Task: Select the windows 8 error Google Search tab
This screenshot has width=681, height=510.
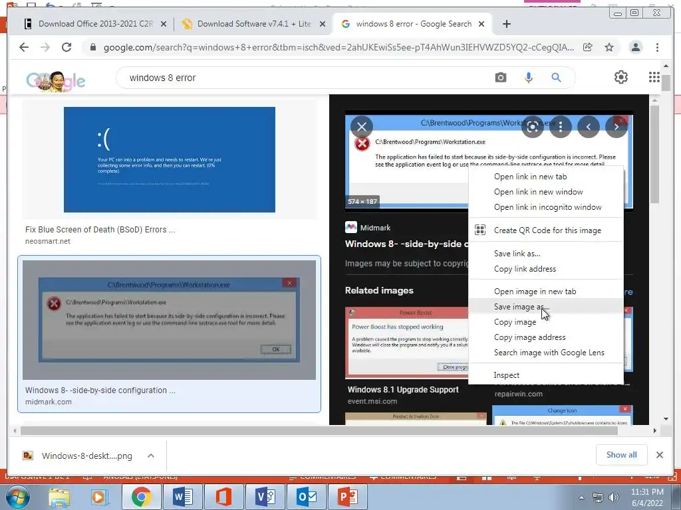Action: click(414, 24)
